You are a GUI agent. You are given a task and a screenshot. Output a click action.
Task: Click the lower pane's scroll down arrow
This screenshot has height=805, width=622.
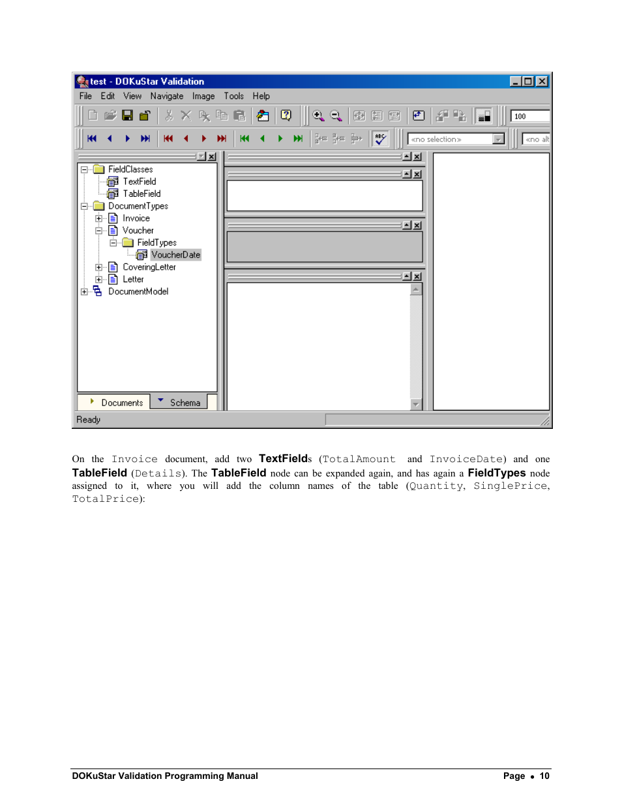click(416, 404)
